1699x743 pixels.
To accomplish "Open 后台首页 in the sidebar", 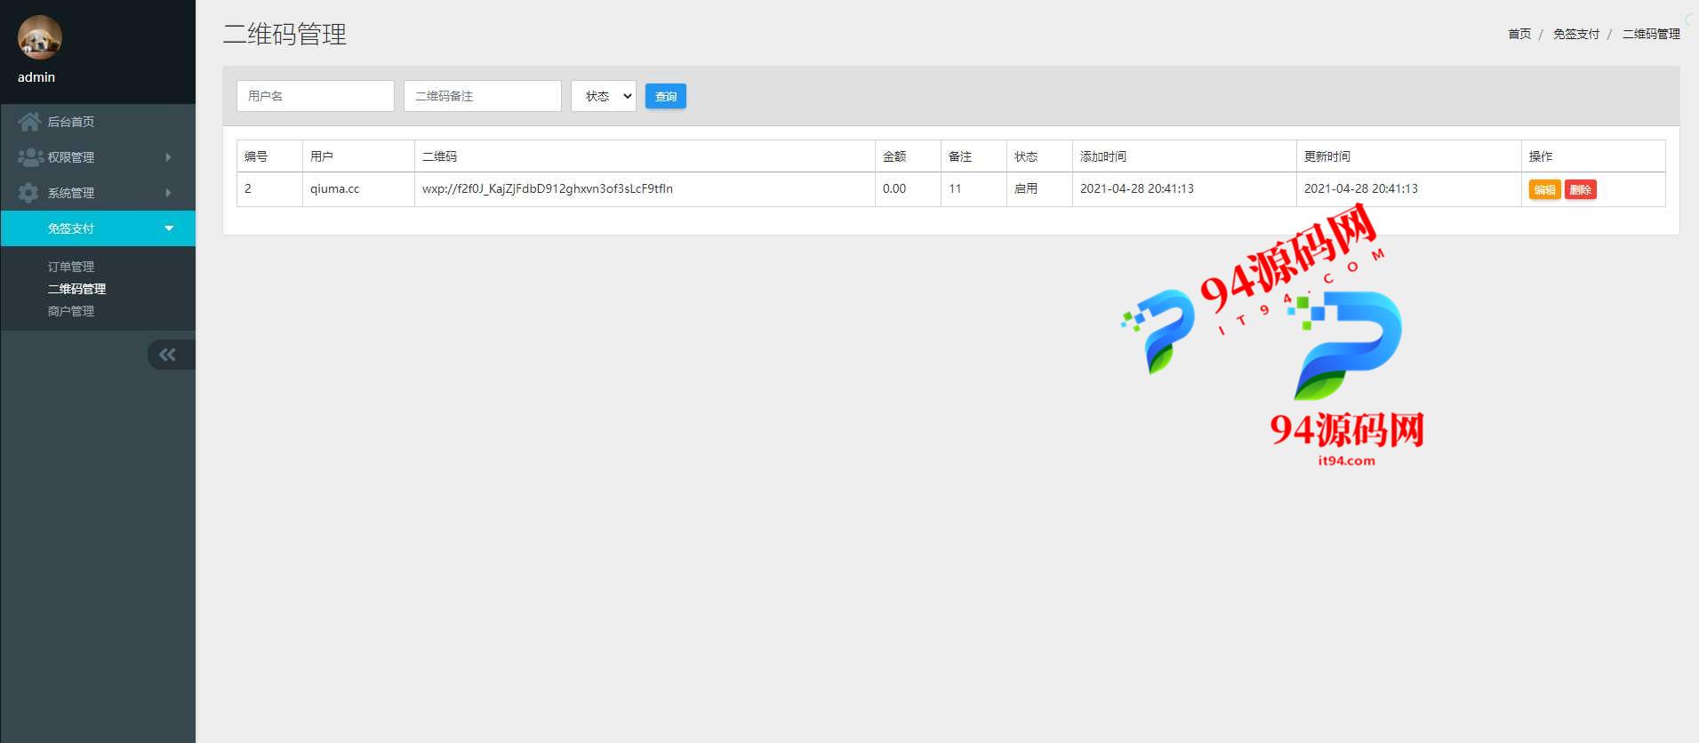I will (98, 122).
